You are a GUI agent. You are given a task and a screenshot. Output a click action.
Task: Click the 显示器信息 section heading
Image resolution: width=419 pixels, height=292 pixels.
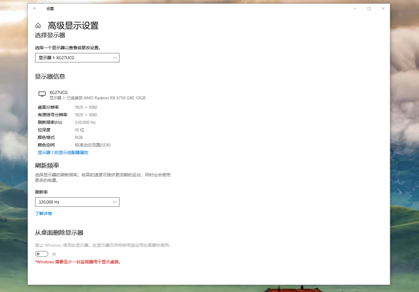(50, 76)
